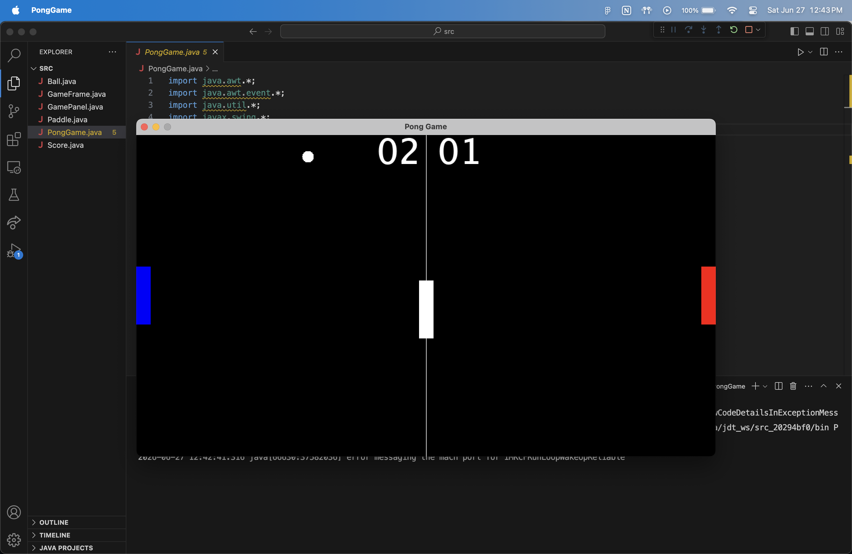Click the red right paddle
The image size is (852, 554).
[x=708, y=295]
